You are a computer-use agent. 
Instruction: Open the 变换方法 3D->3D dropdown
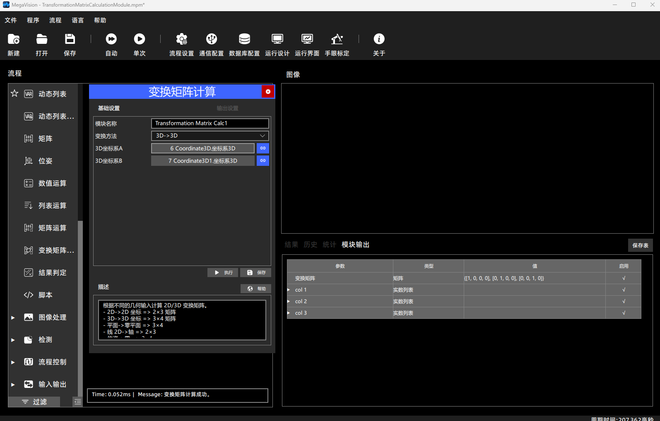pos(210,136)
